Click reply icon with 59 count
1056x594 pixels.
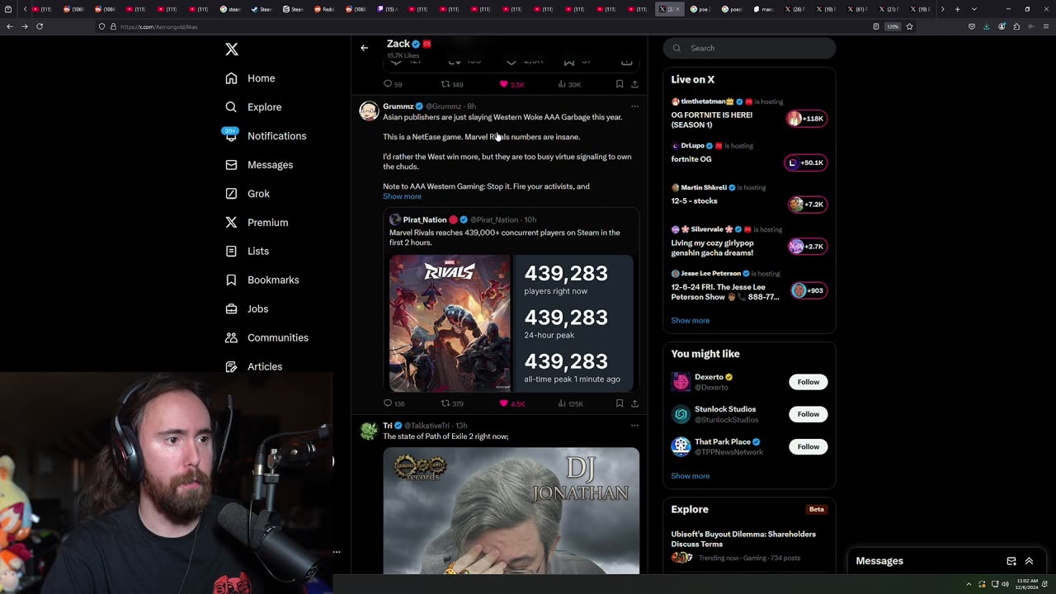pyautogui.click(x=388, y=84)
